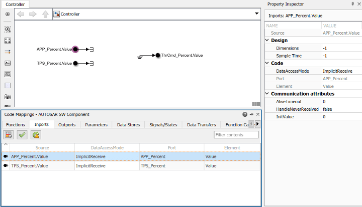Switch to the Parameters tab
The image size is (362, 207).
(96, 125)
